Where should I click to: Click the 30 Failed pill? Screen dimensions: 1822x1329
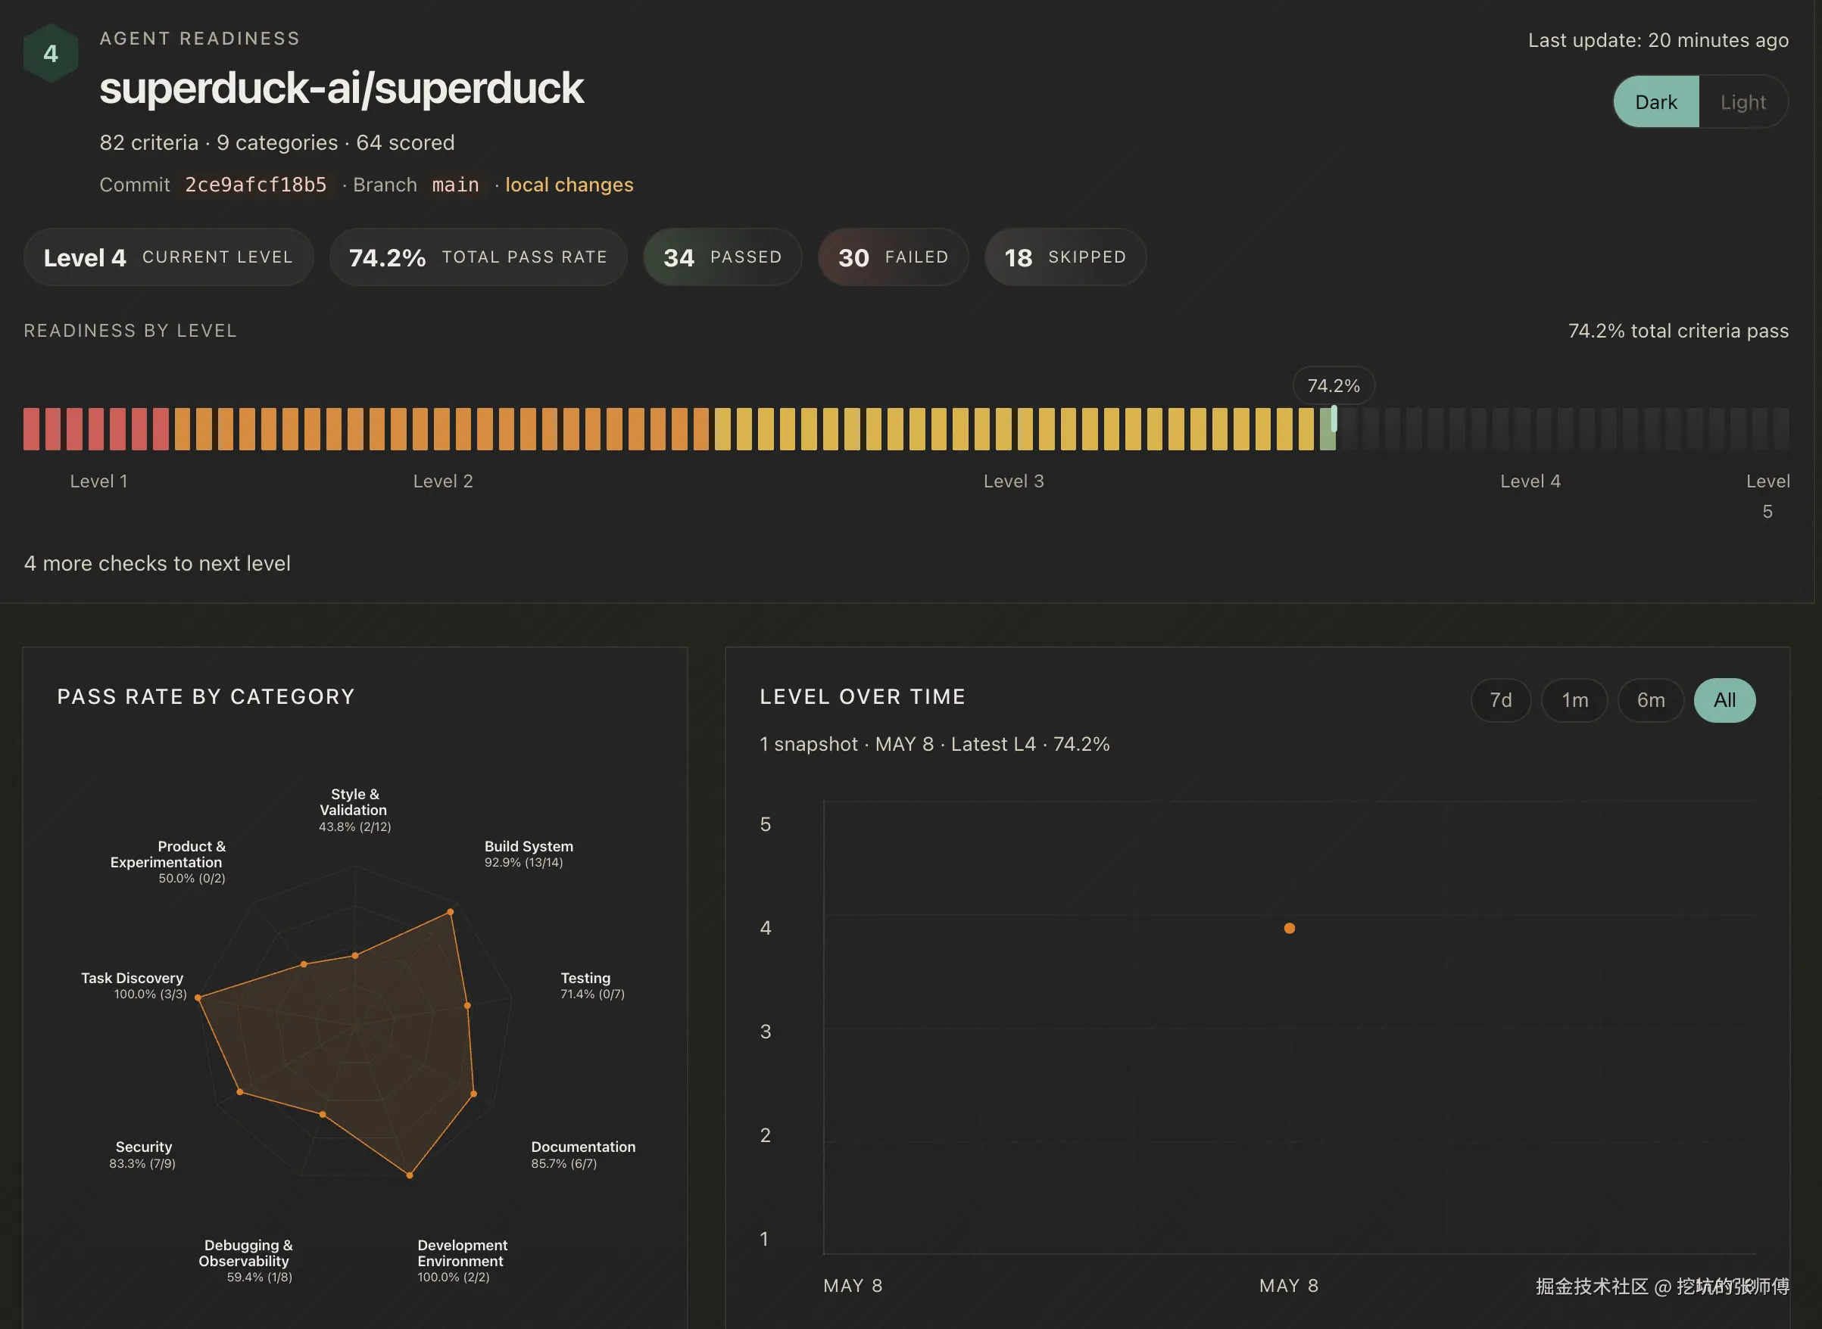pos(894,257)
